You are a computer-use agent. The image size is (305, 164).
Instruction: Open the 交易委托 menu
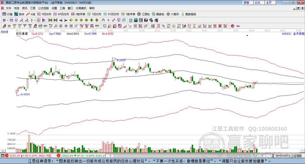point(81,8)
